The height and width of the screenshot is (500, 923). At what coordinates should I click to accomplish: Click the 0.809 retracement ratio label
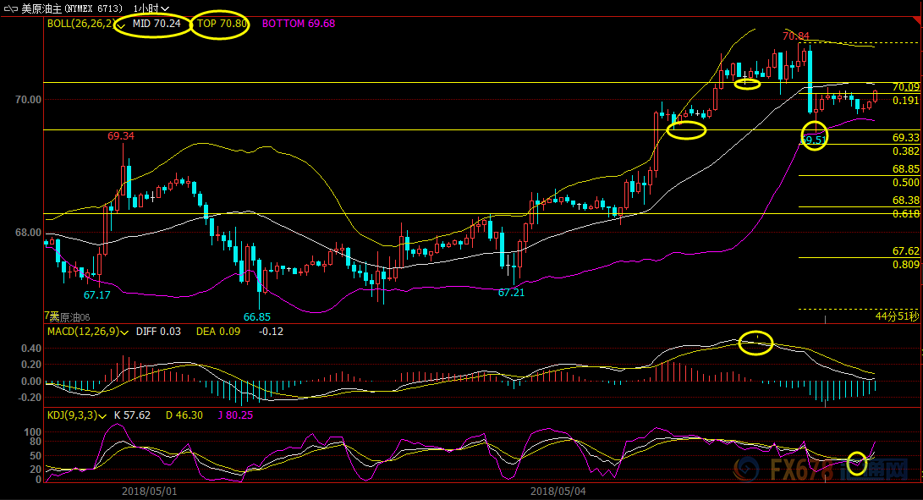click(906, 265)
